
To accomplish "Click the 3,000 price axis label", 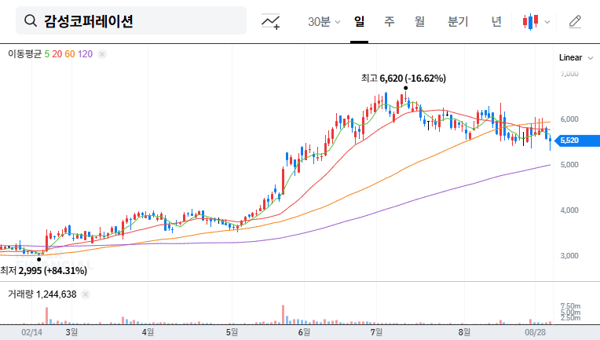I will pyautogui.click(x=569, y=255).
